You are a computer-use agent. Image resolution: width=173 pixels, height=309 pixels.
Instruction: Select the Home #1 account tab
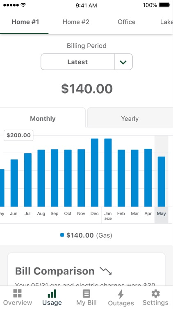[25, 22]
